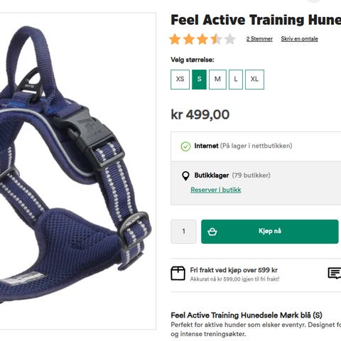Select size M
This screenshot has height=341, width=341.
coord(217,80)
